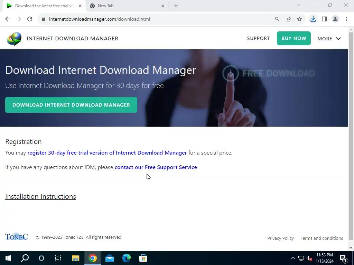Click the INTERNET DOWNLOAD MANAGER title
This screenshot has height=265, width=354.
pos(72,39)
